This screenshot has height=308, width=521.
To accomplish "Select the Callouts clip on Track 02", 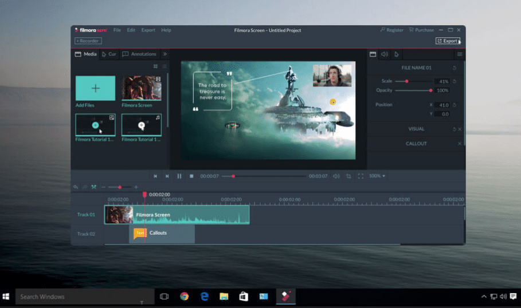I will (162, 234).
